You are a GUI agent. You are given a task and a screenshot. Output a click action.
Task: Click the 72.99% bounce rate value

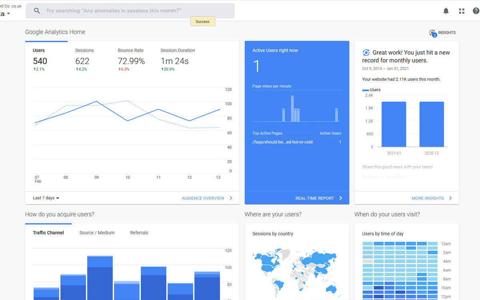click(131, 61)
